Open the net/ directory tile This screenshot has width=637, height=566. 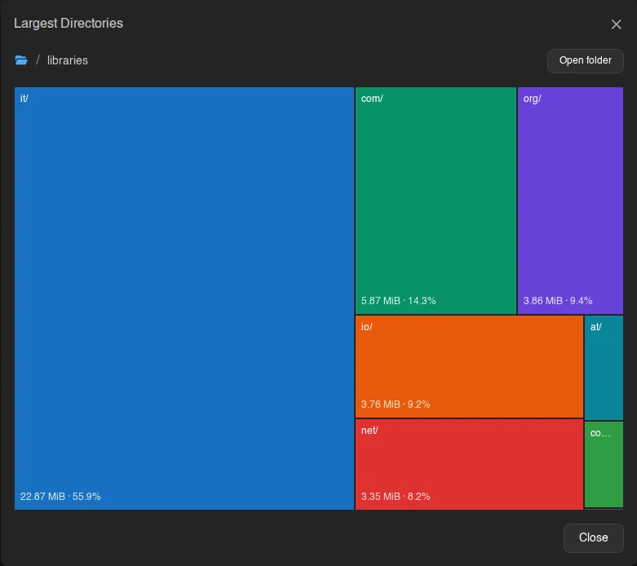click(469, 464)
